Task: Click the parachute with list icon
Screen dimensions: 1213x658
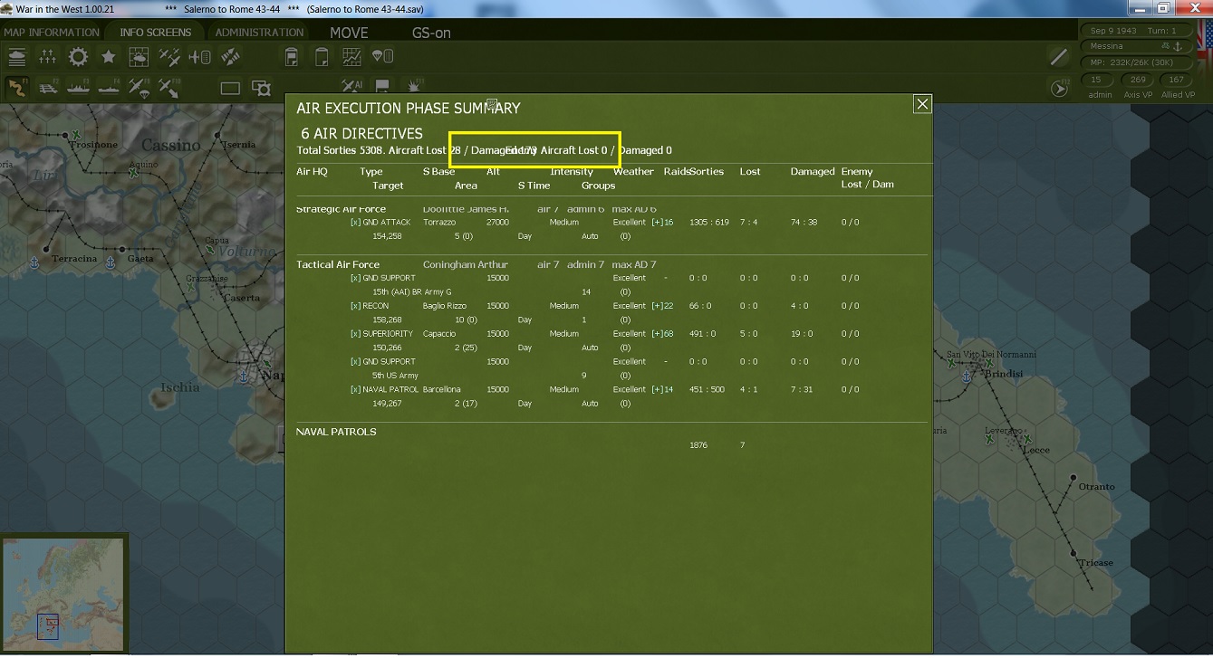Action: tap(382, 57)
